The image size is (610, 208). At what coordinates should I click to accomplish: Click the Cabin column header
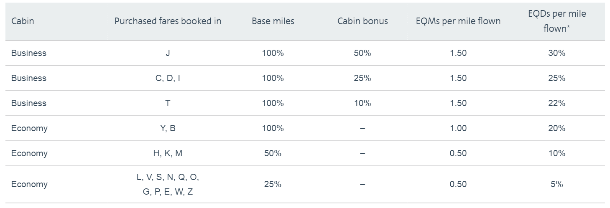[23, 21]
